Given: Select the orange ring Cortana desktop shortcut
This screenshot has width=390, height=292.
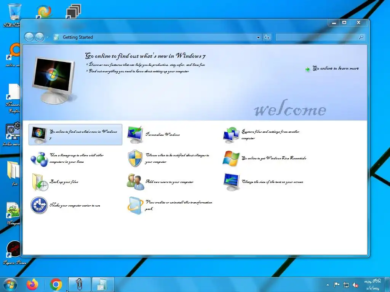Looking at the screenshot, I should click(x=13, y=51).
